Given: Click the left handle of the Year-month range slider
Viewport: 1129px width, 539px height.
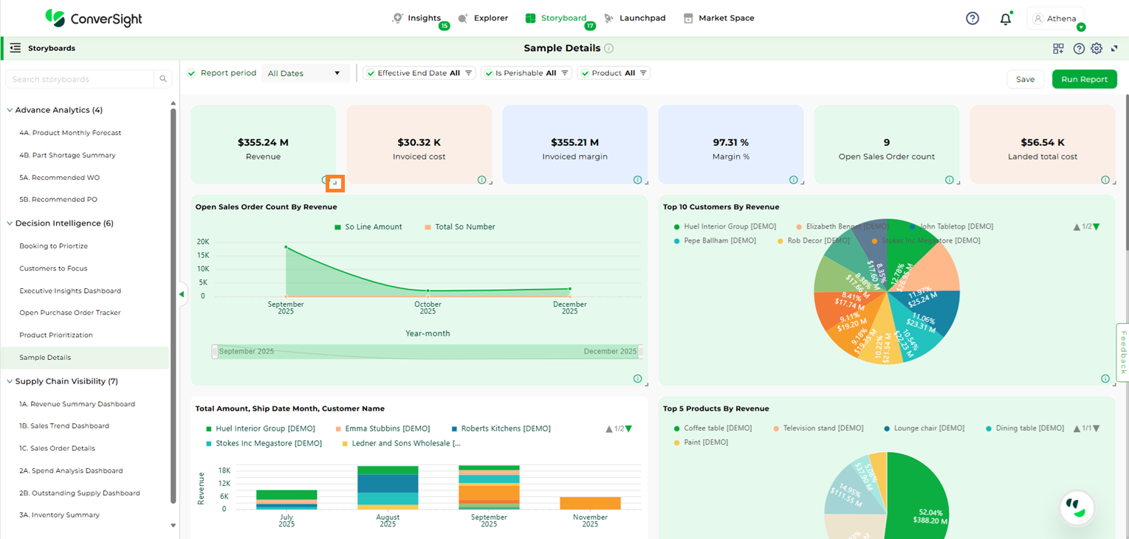Looking at the screenshot, I should click(x=215, y=352).
